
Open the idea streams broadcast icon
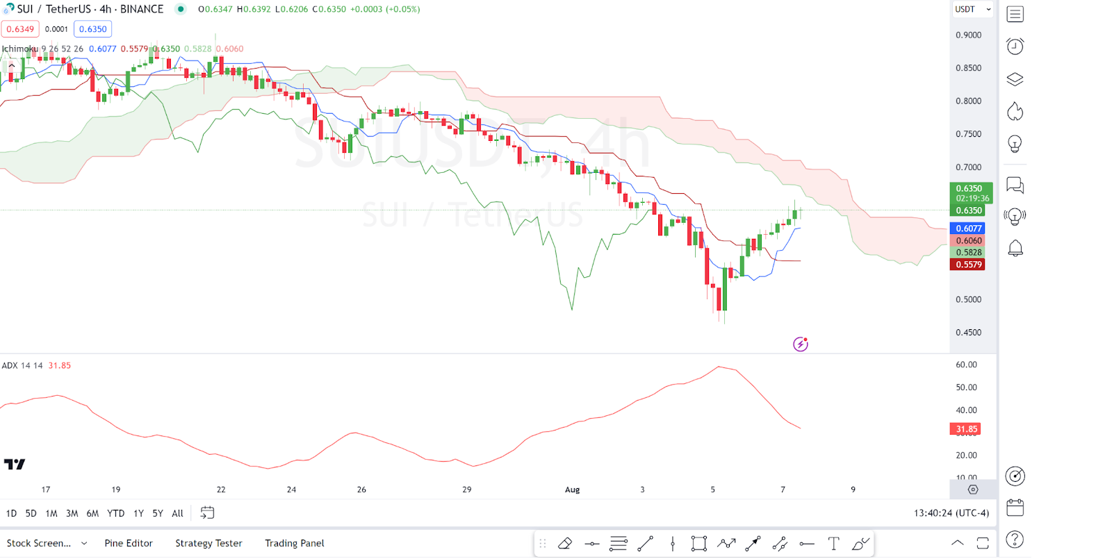(x=1015, y=217)
